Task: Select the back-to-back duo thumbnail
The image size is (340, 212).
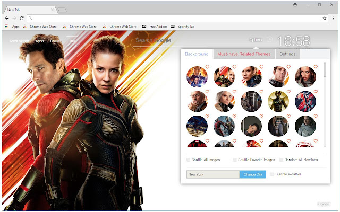Action: click(224, 76)
